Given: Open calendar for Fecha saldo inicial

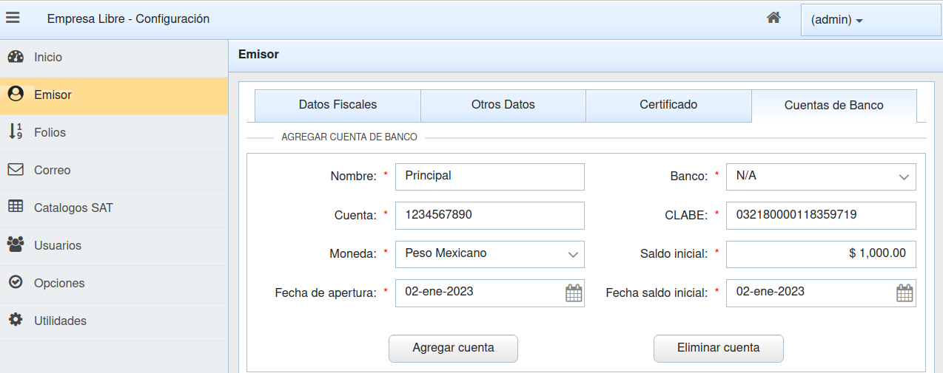Looking at the screenshot, I should [905, 292].
